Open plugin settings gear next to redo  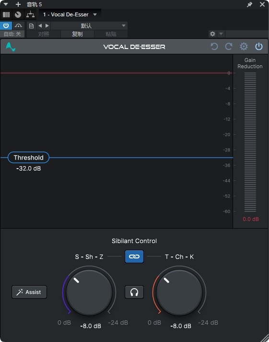coord(244,47)
